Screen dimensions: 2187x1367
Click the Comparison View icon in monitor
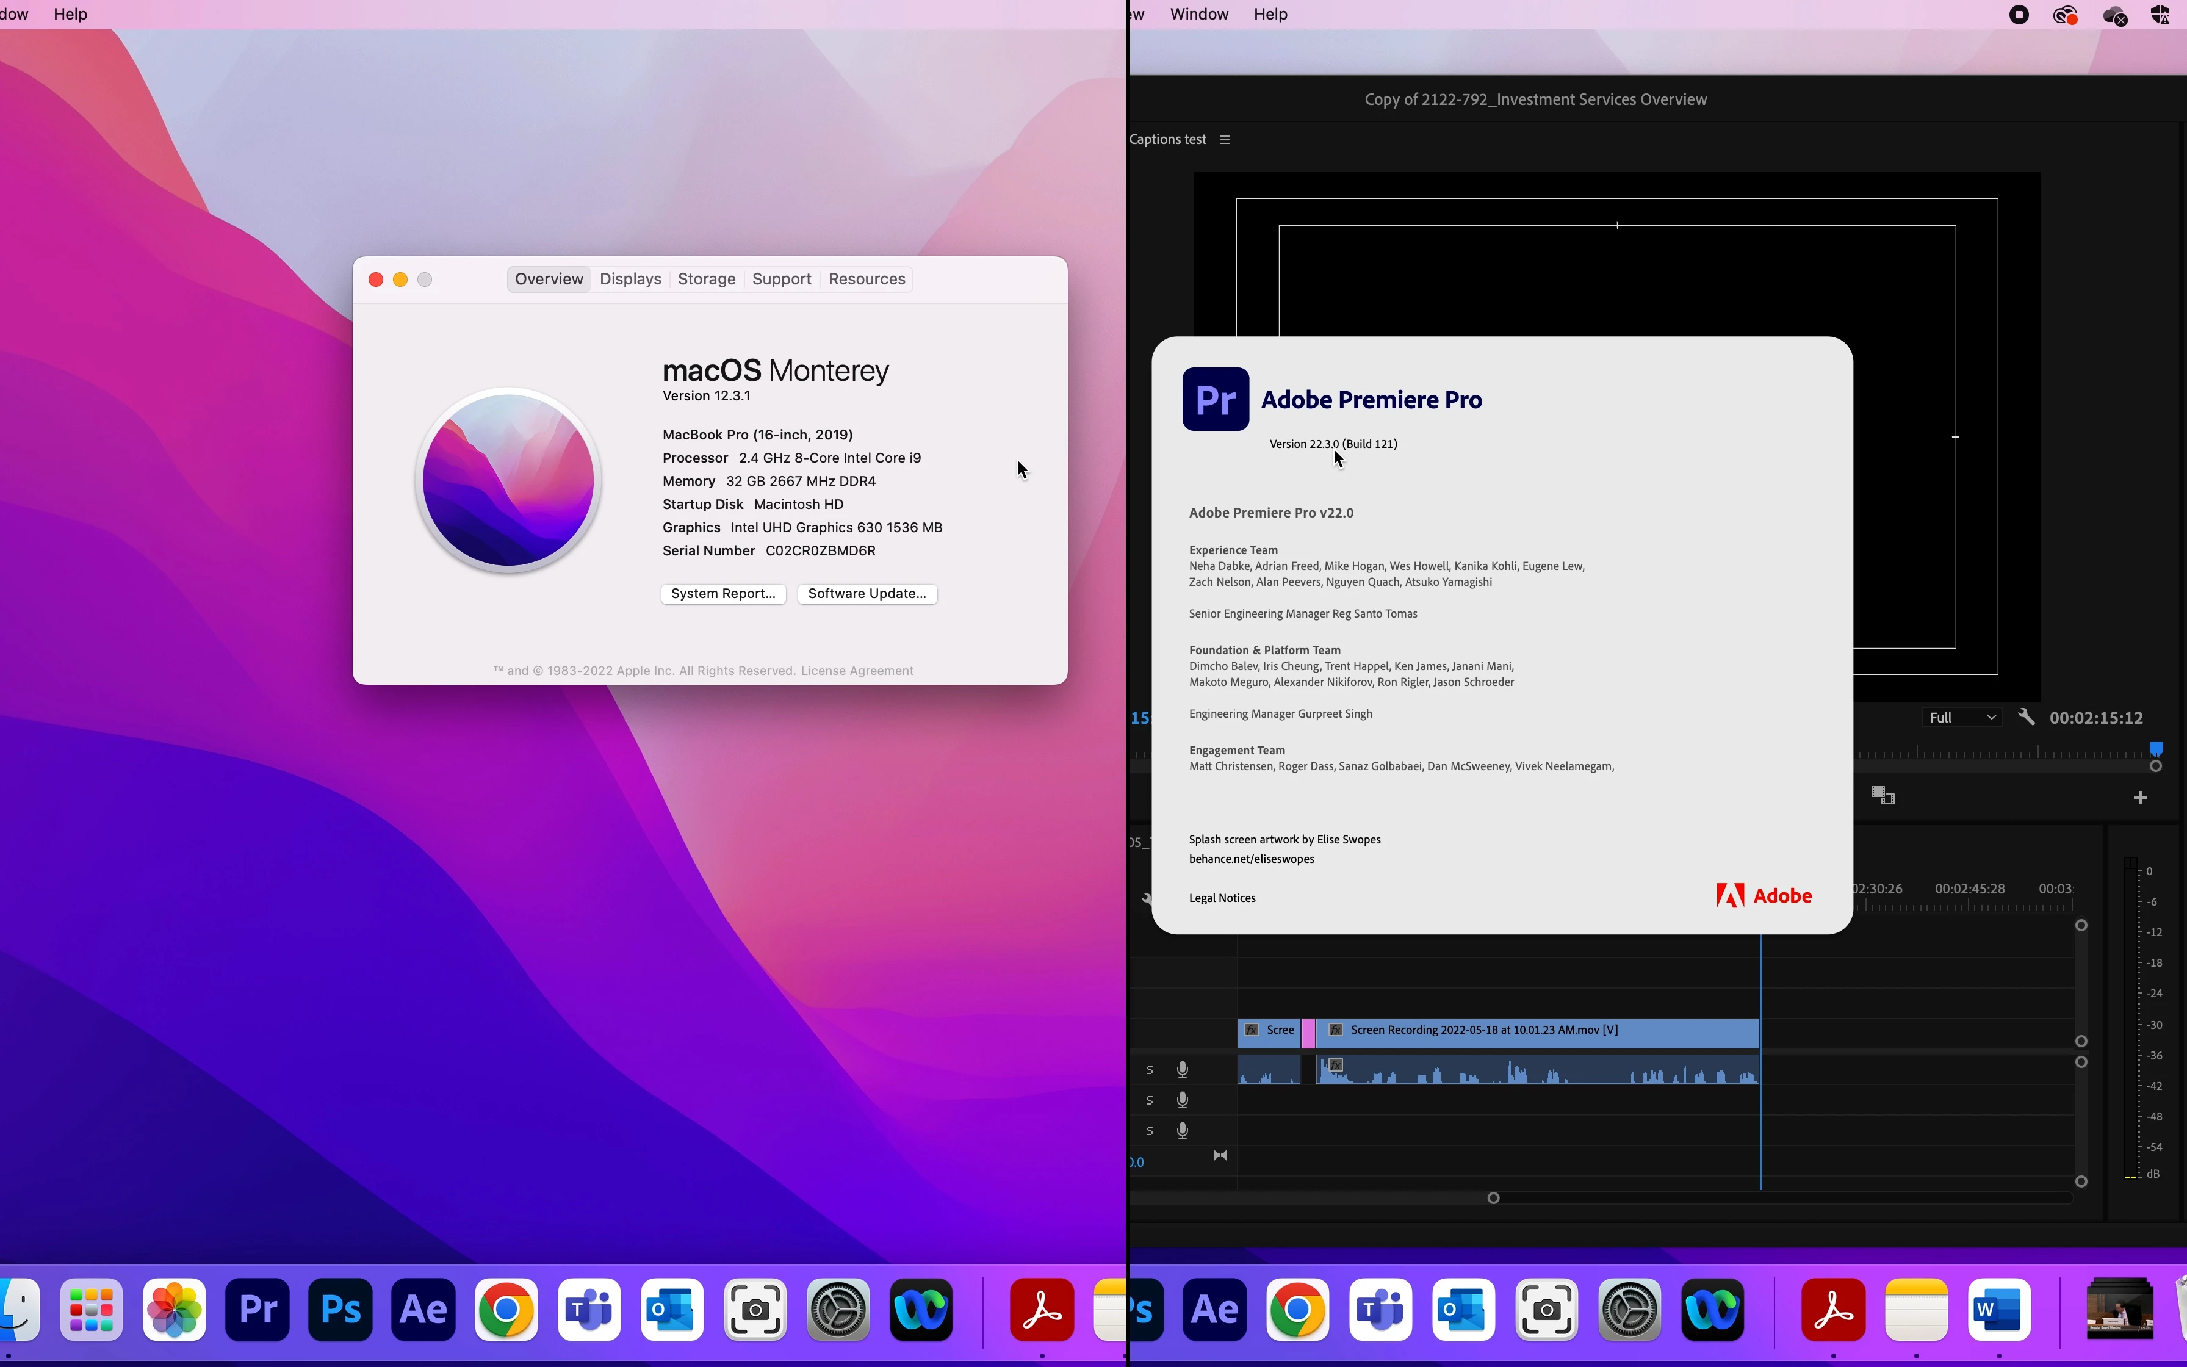coord(1883,796)
